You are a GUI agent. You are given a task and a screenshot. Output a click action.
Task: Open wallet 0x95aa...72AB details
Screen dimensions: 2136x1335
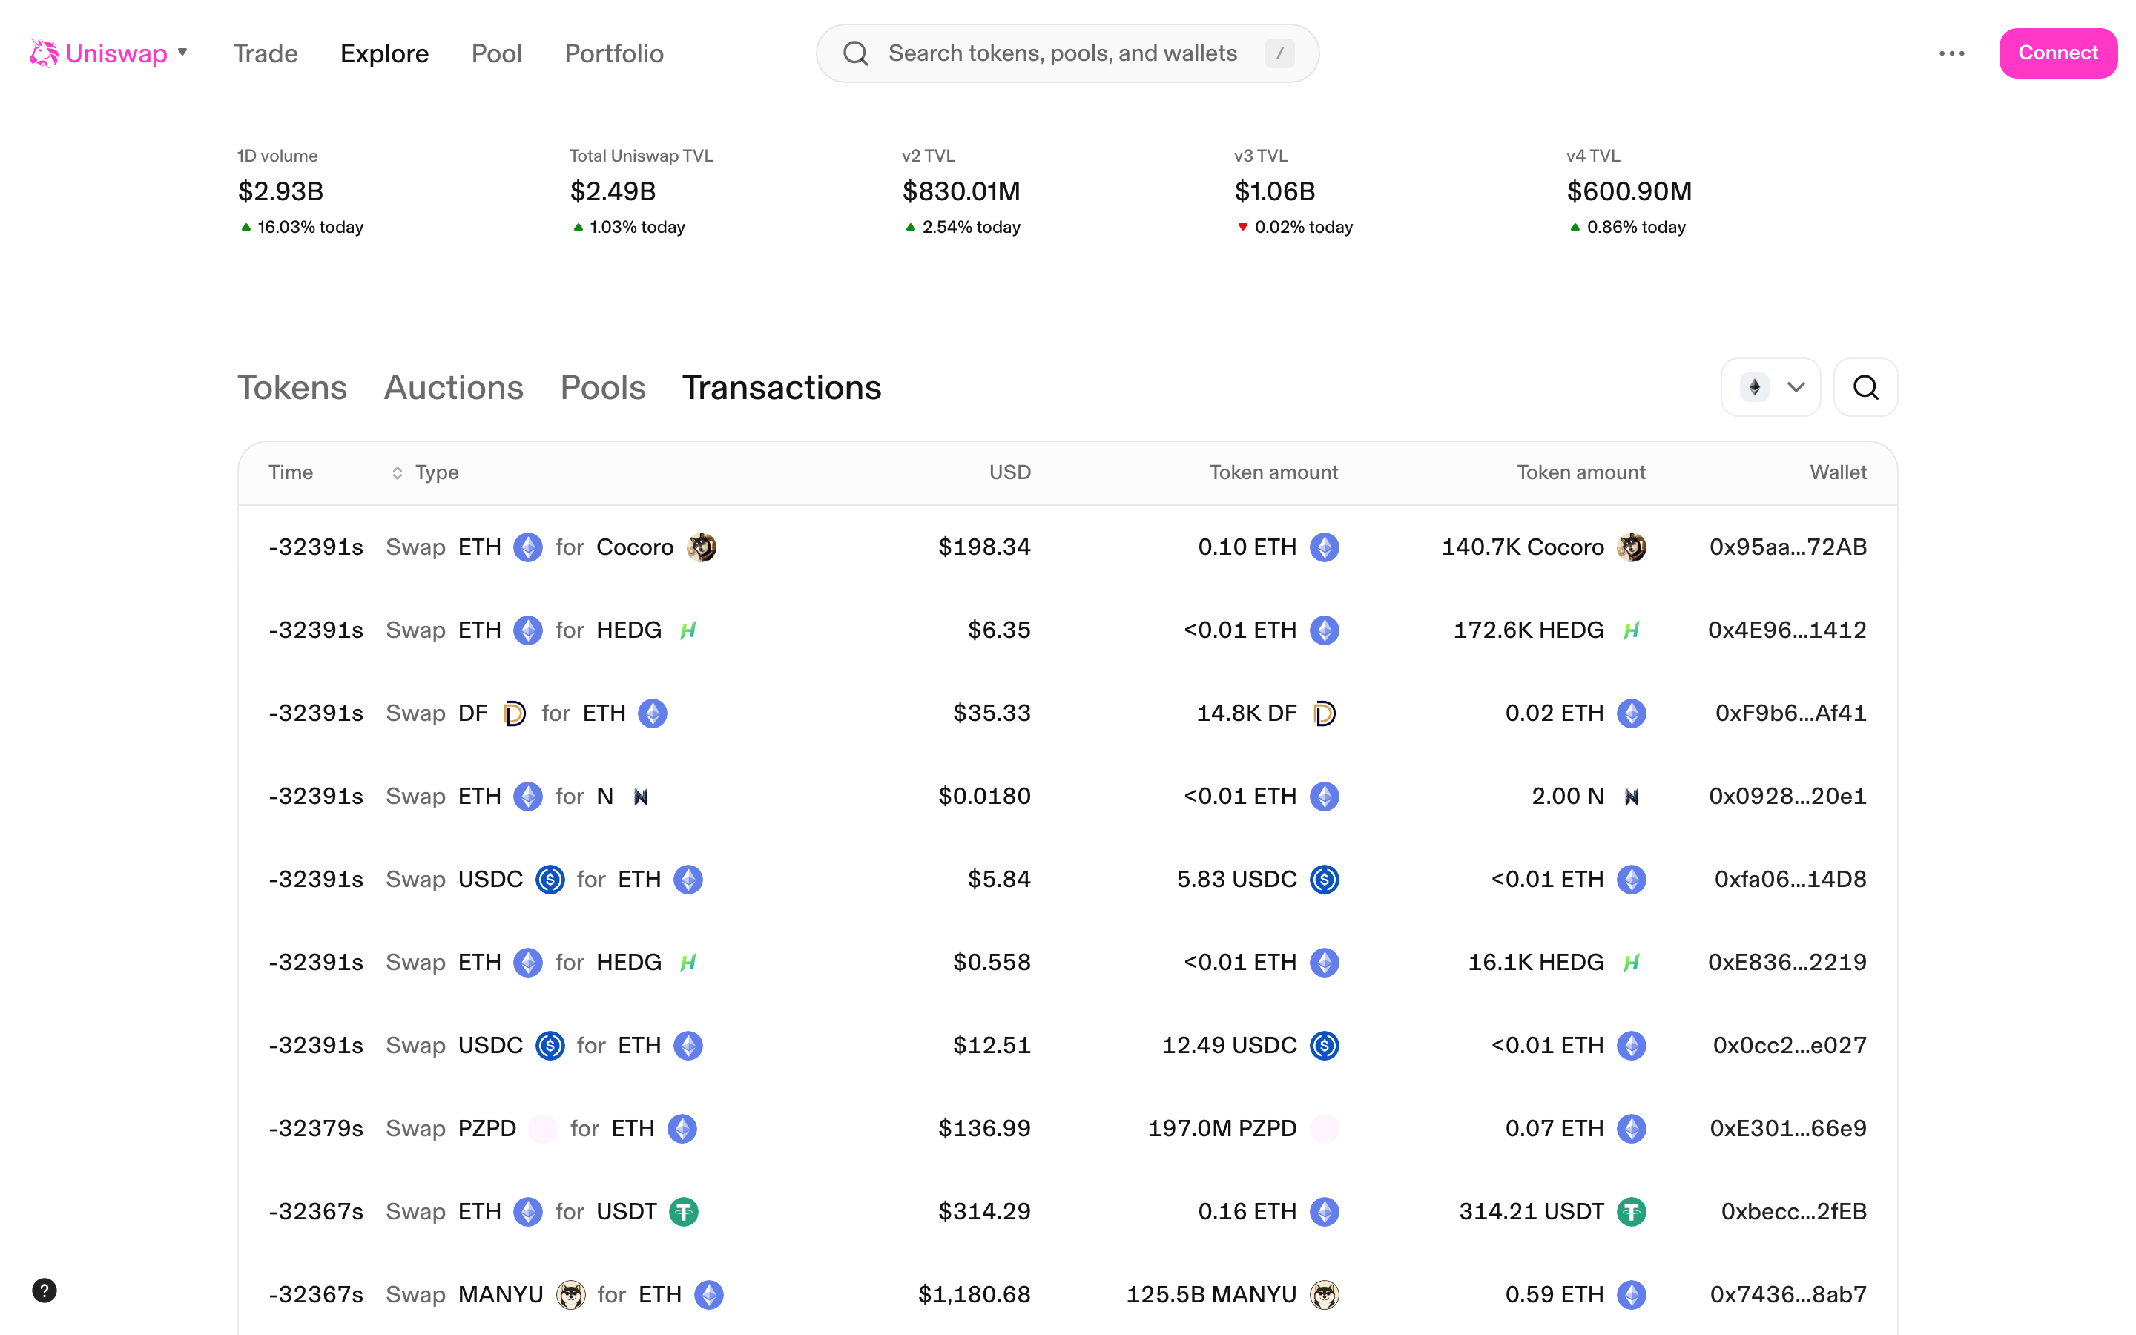1788,547
